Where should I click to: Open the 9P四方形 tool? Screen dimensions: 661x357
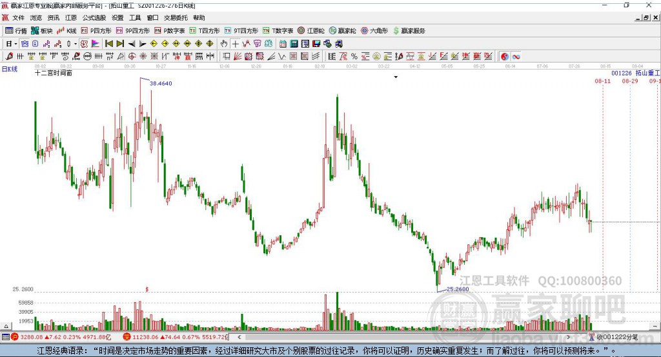pos(133,31)
